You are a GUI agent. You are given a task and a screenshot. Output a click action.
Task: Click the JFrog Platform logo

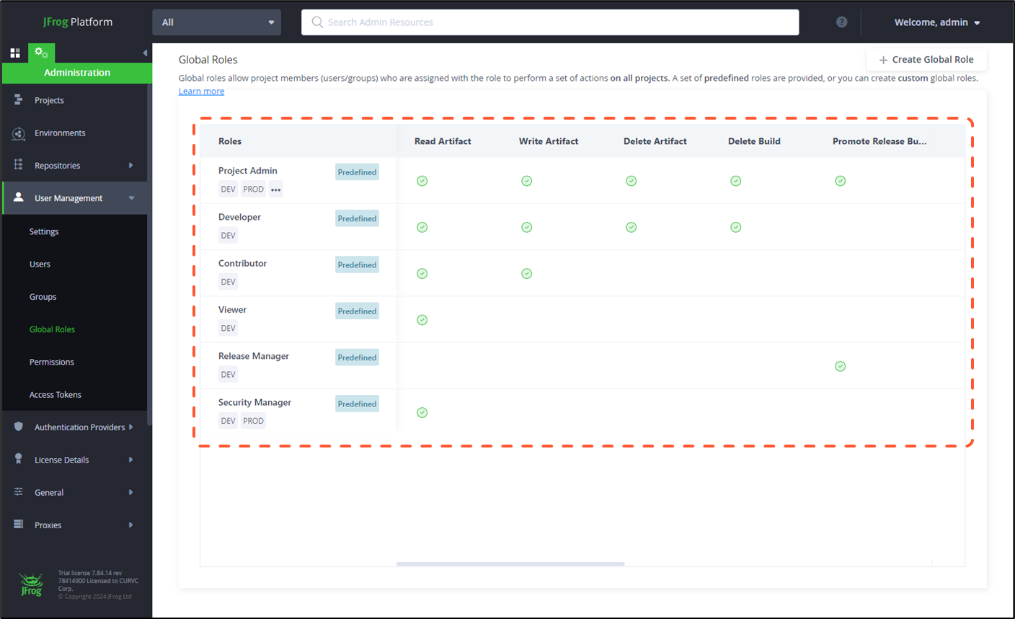(77, 22)
